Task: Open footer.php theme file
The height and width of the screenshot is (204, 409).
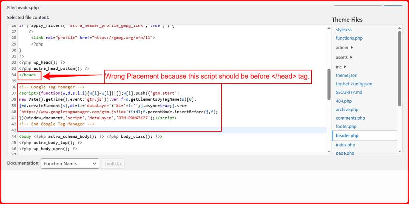Action: [346, 126]
